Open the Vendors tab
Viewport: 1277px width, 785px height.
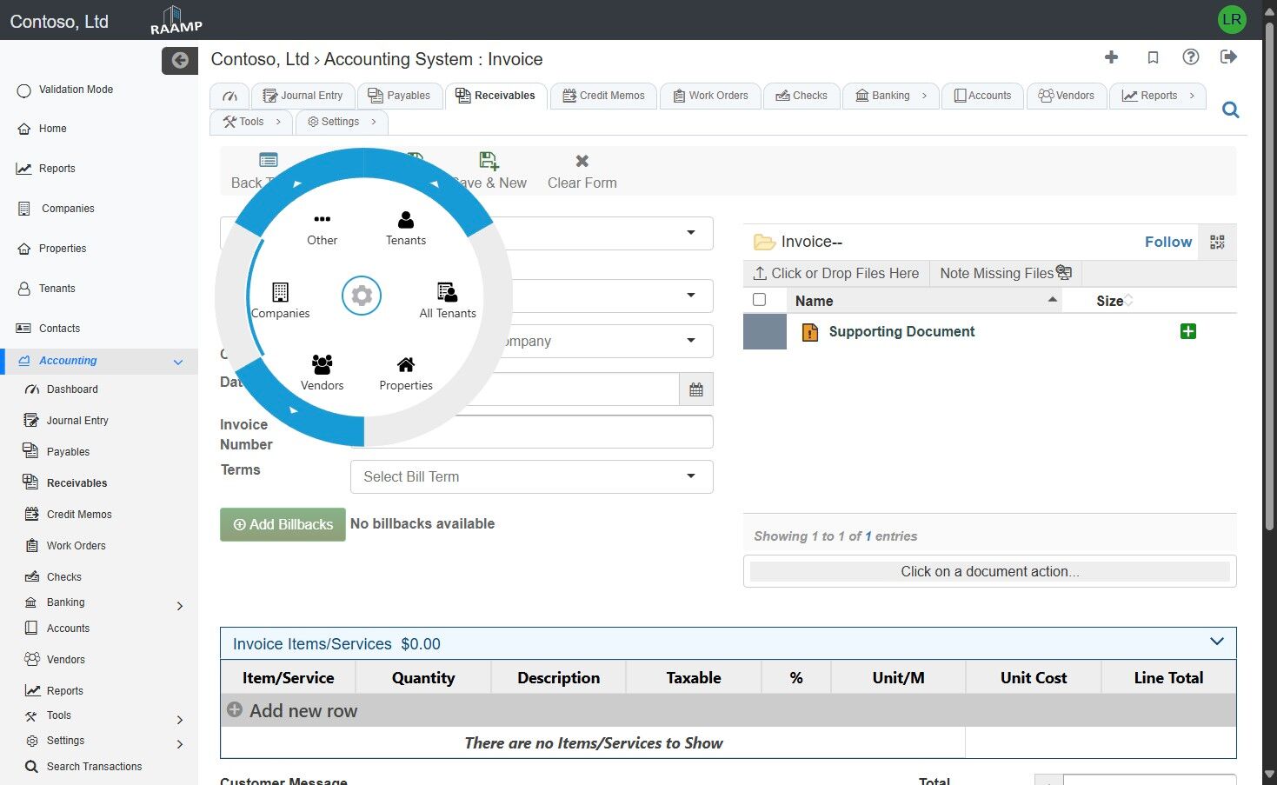(x=1067, y=96)
